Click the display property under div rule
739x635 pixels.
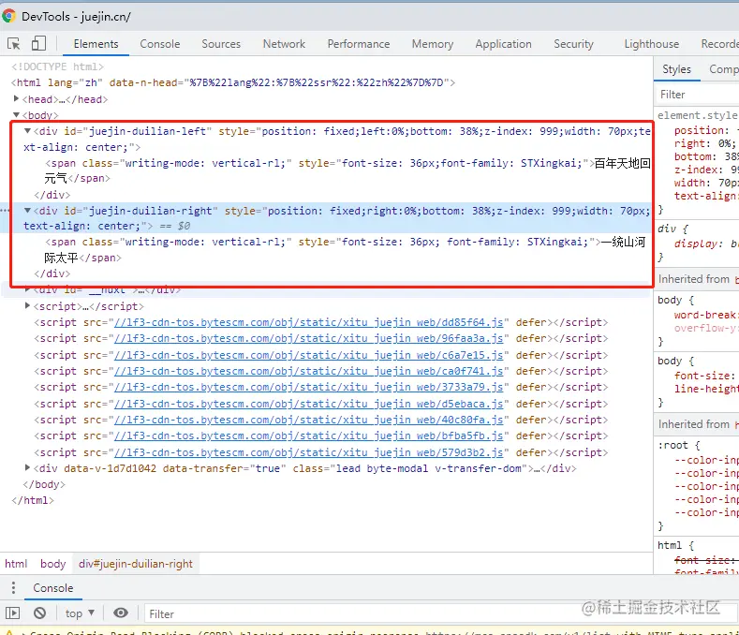click(x=698, y=244)
